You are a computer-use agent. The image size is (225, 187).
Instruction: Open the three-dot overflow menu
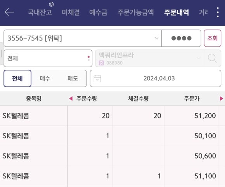click(218, 12)
